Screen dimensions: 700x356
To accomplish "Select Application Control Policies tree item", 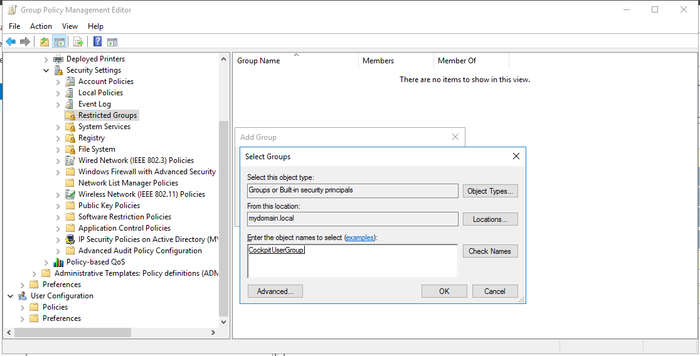I will tap(124, 228).
